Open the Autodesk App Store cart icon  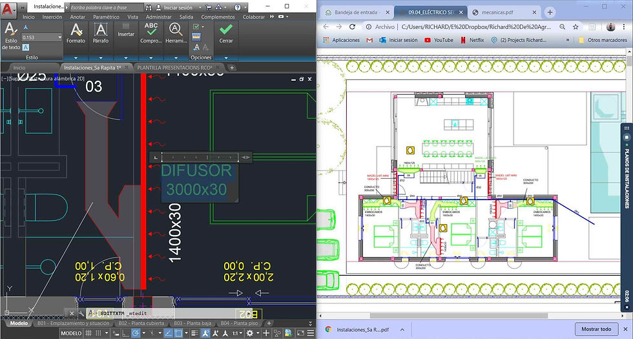pos(209,7)
